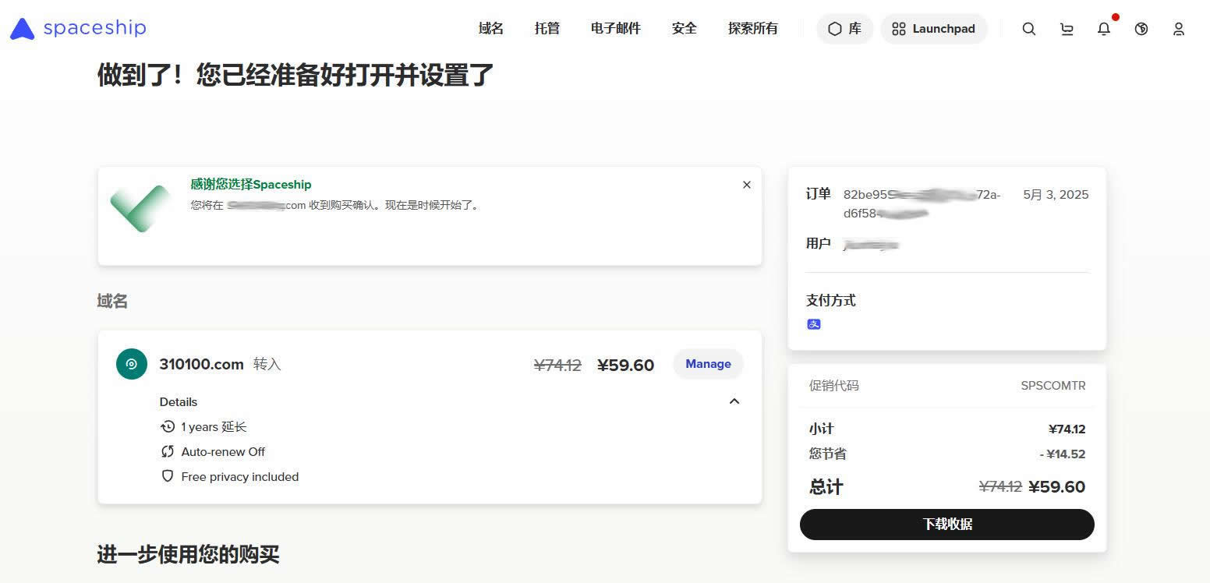Click the 感谢您选择Spaceship heading
Image resolution: width=1210 pixels, height=583 pixels.
pos(251,185)
